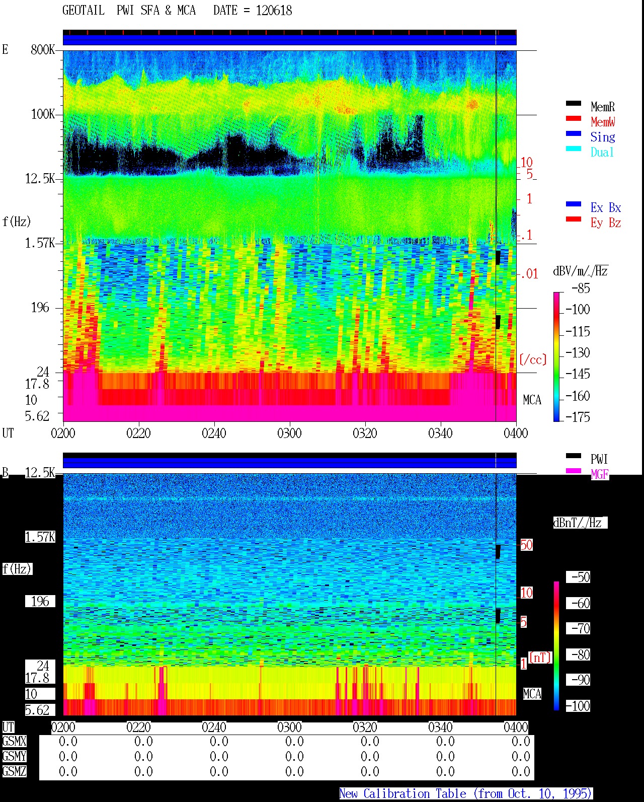This screenshot has height=802, width=644.
Task: Click the MCA label beside the electric spectrogram
Action: tap(532, 400)
